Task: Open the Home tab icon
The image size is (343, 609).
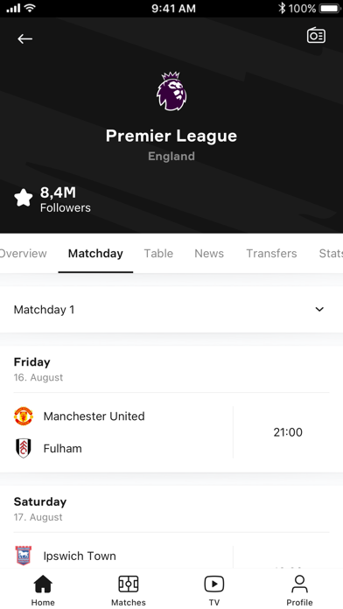Action: [43, 584]
